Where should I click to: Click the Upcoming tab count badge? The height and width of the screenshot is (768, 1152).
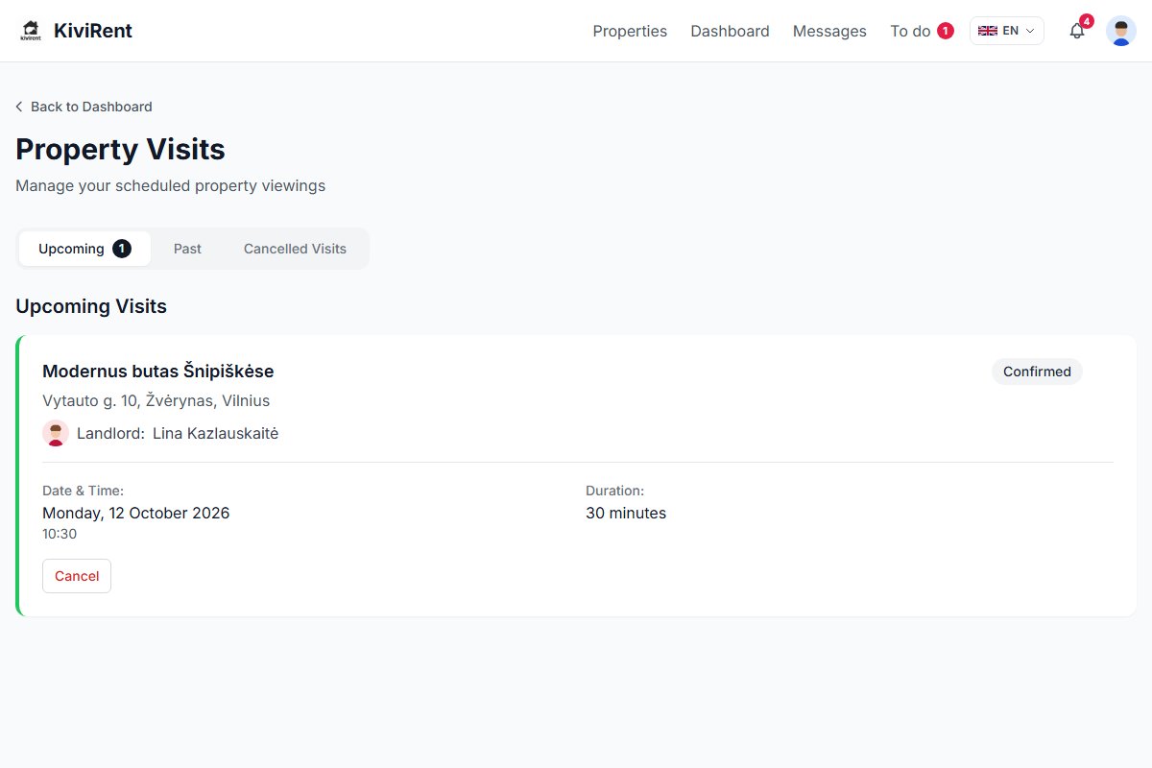tap(122, 249)
